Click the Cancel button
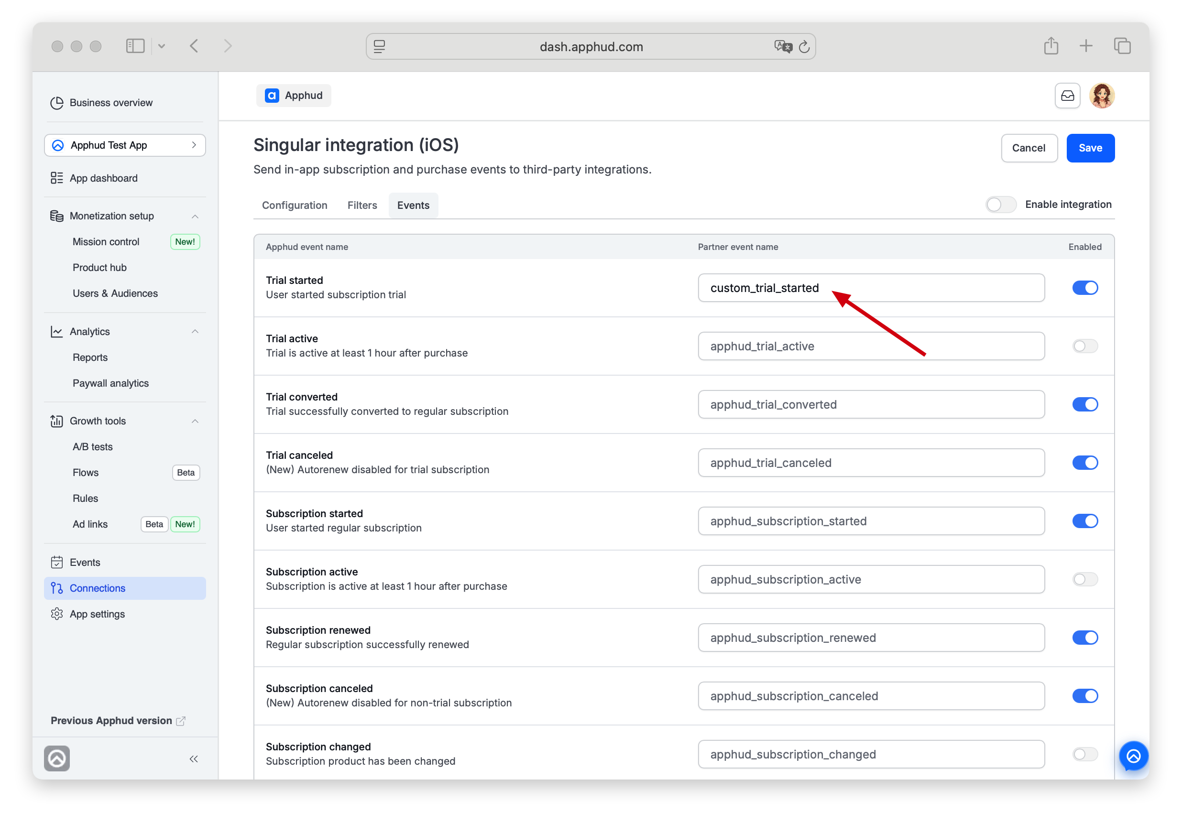Image resolution: width=1182 pixels, height=823 pixels. [x=1029, y=148]
